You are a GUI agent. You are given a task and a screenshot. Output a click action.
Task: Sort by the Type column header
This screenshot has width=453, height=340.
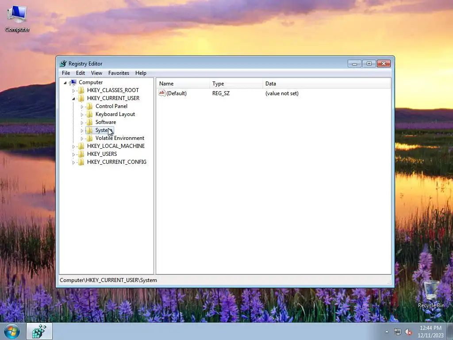(236, 84)
